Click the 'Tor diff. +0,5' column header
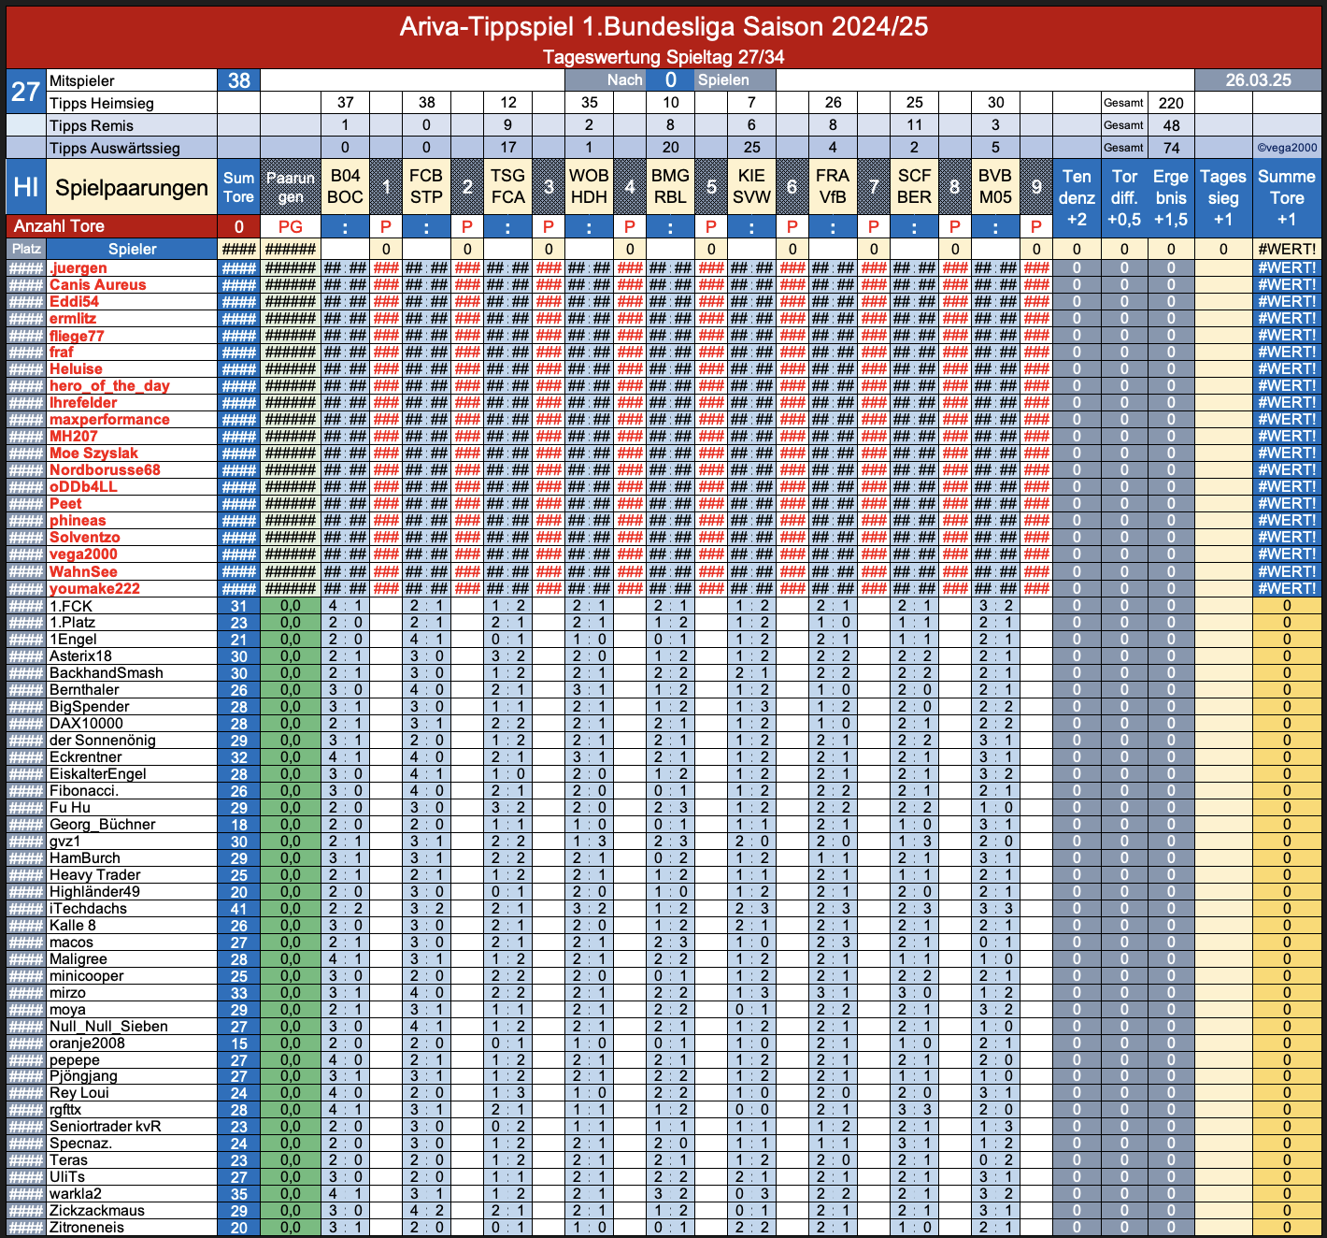Viewport: 1327px width, 1238px height. coord(1124,197)
